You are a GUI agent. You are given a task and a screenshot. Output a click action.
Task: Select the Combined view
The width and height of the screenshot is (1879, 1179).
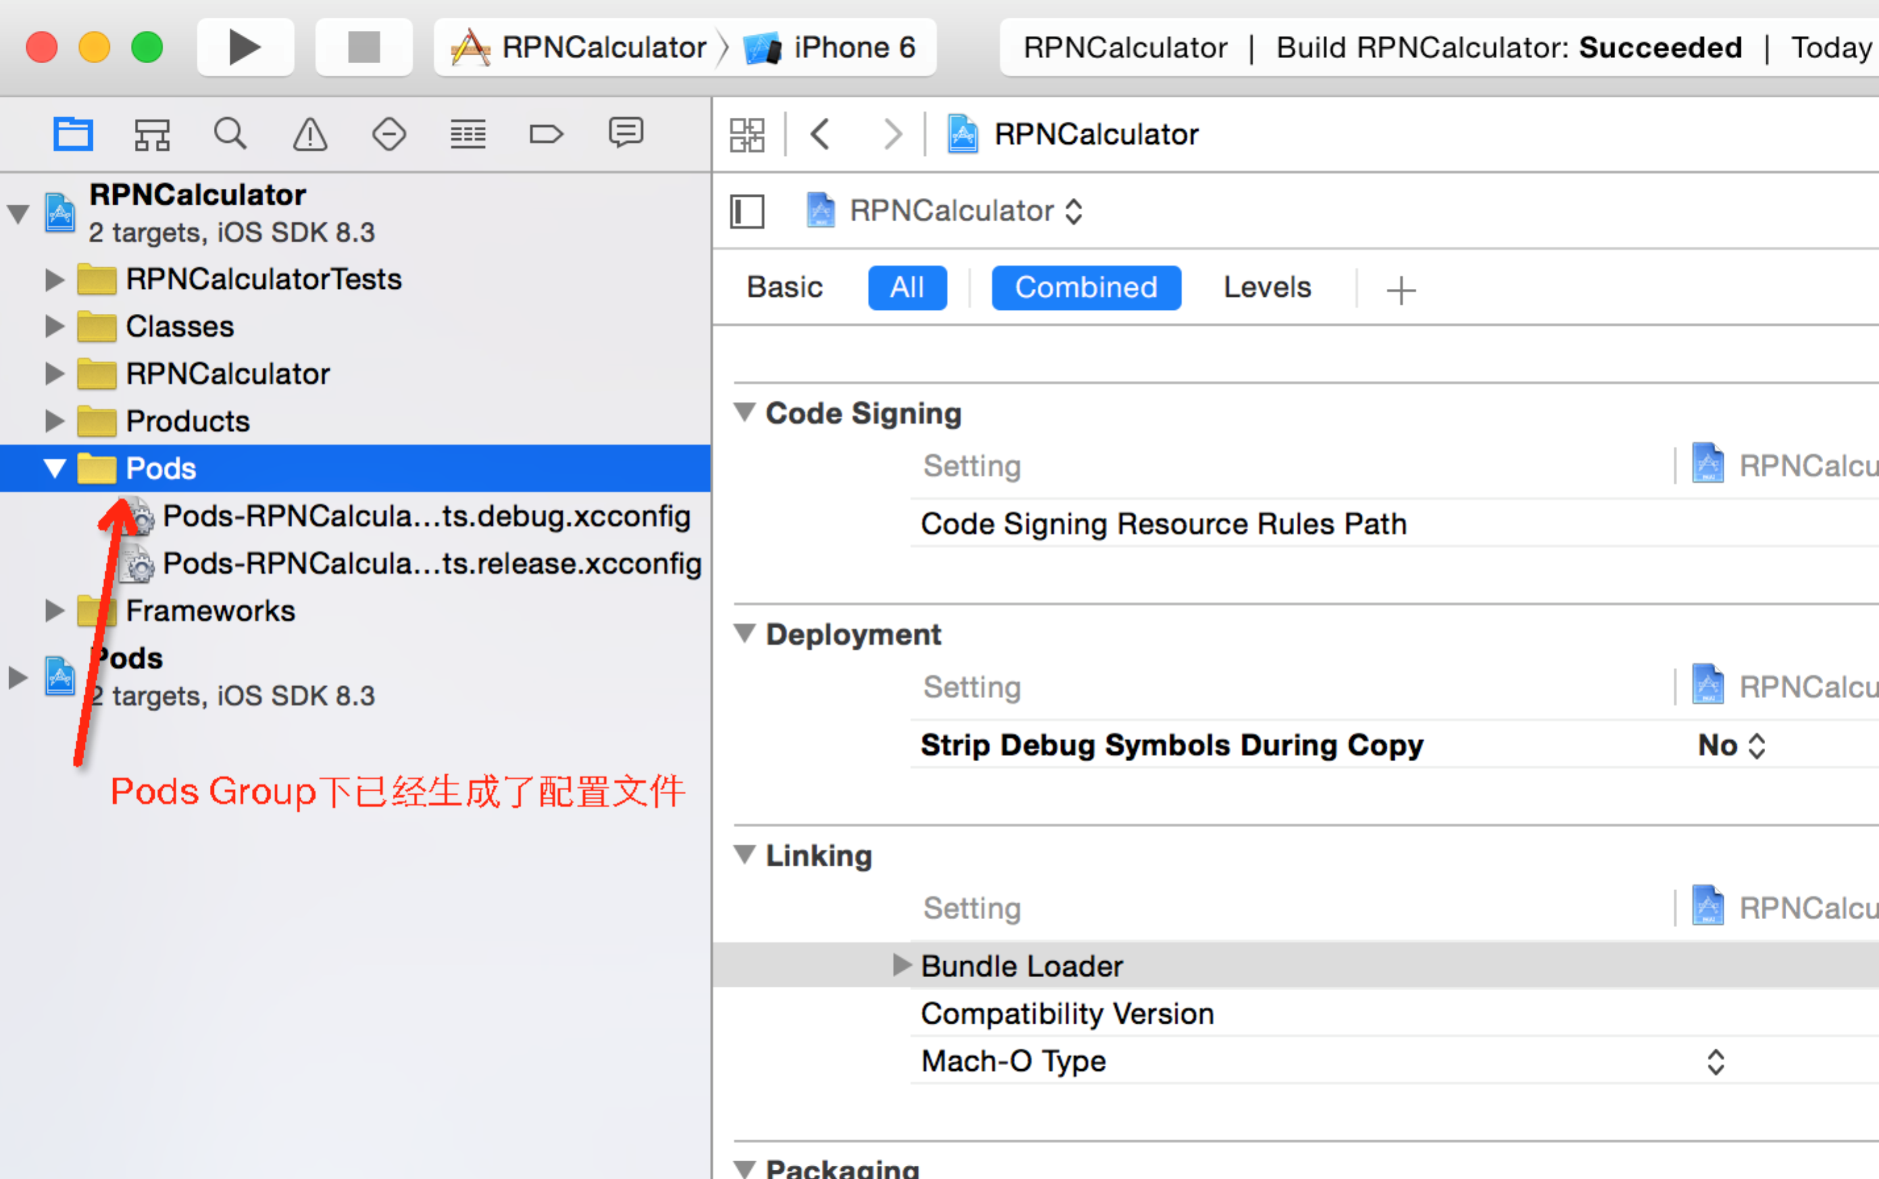[1086, 288]
